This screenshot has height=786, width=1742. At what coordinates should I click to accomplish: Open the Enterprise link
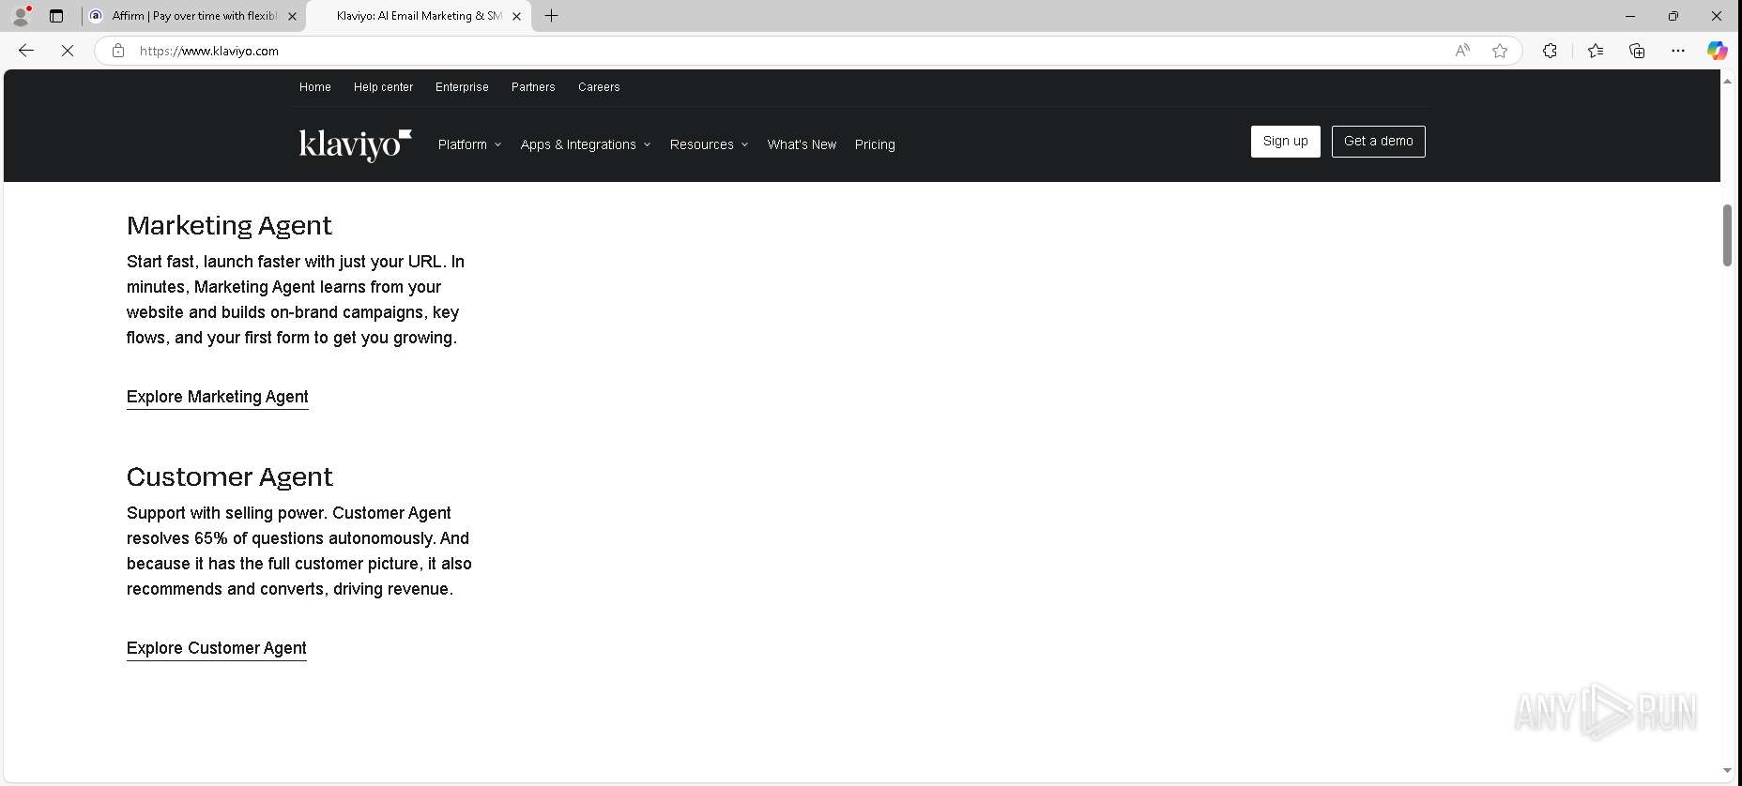[x=462, y=87]
